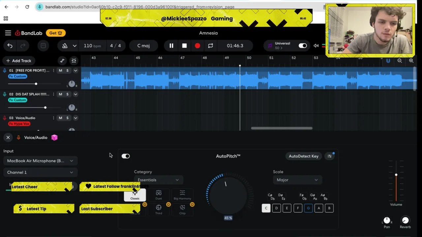The image size is (422, 237).
Task: Toggle note F# / Gb key
Action: click(303, 197)
